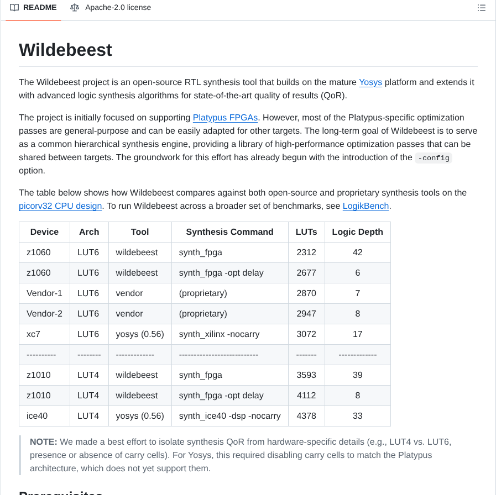Click the law scales icon next to Apache-2.0

[x=75, y=8]
